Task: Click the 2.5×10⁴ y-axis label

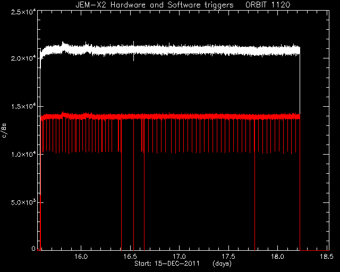Action: coord(23,11)
